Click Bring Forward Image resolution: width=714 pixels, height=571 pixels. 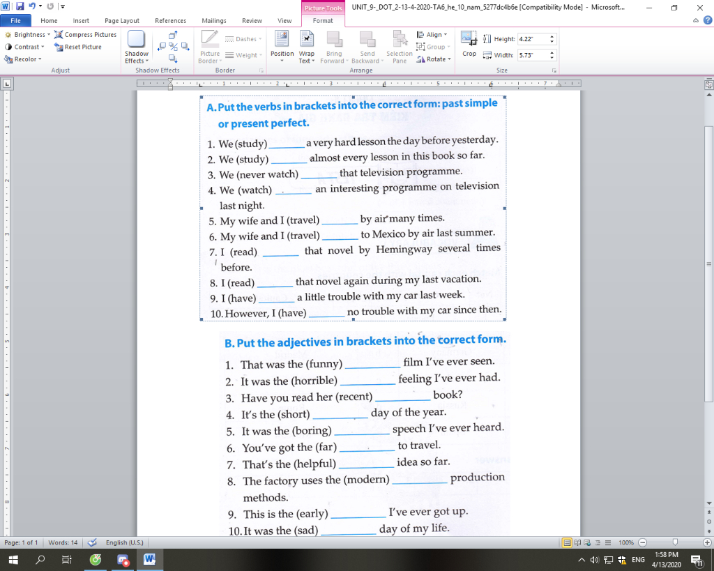(334, 47)
